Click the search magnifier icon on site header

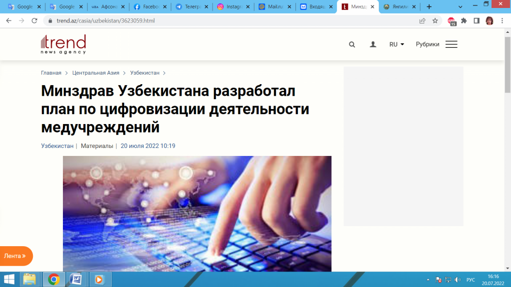pyautogui.click(x=352, y=44)
